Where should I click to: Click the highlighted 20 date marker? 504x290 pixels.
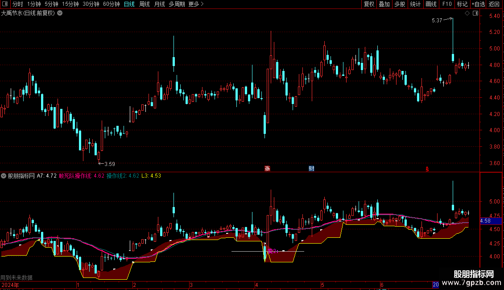[x=435, y=285]
